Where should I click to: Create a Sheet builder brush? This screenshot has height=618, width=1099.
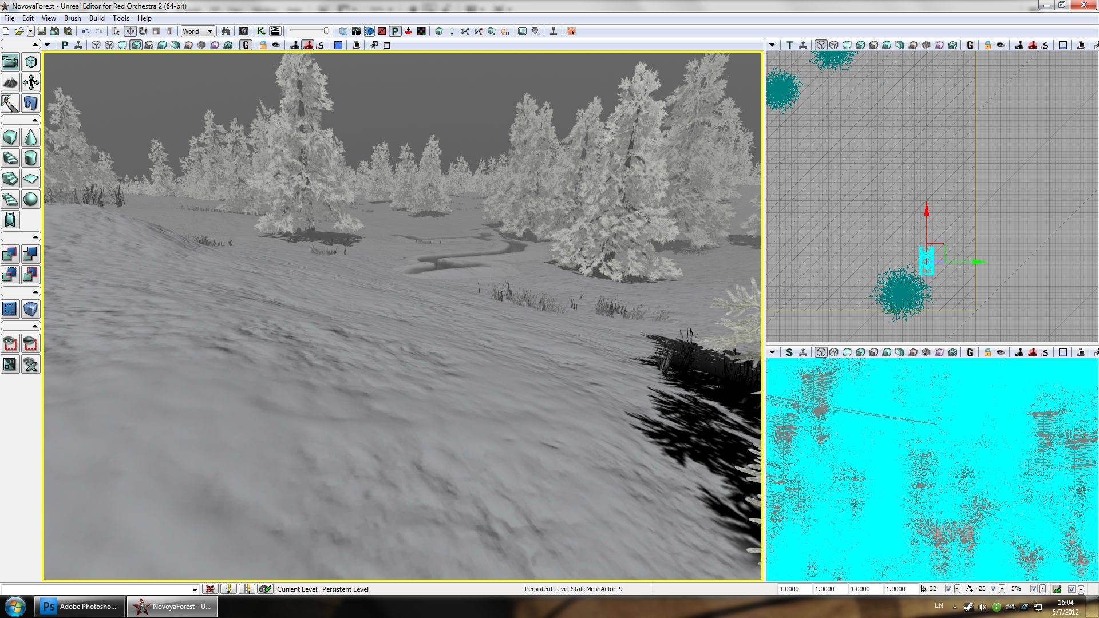point(31,179)
